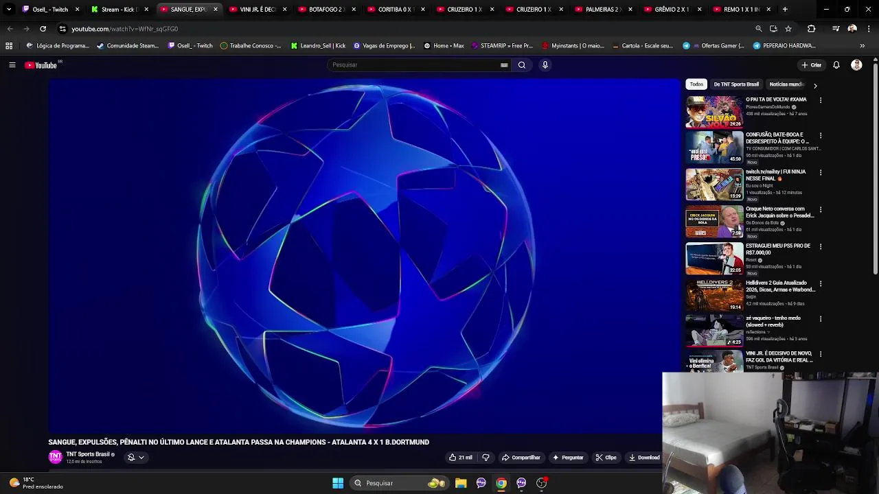Open FUI NINJA NESSE FINAL video thumbnail

[x=714, y=185]
